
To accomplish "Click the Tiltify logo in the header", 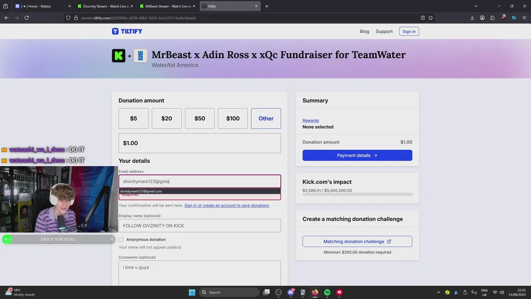I will point(127,31).
